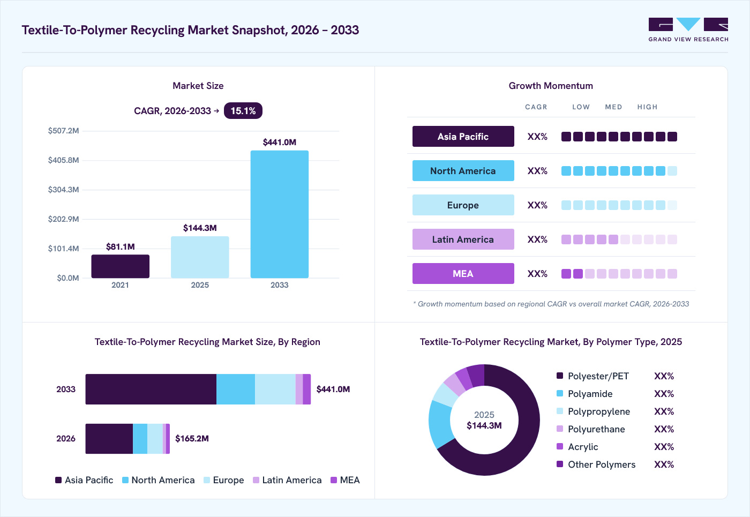Select the dark Asia Pacific segment of the 2033 stacked bar
Screen dimensions: 750x517
point(151,389)
